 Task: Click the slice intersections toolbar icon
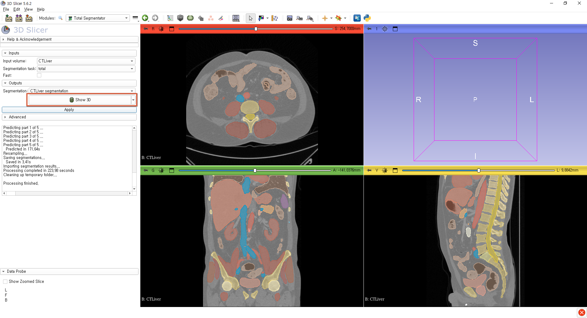pos(338,18)
